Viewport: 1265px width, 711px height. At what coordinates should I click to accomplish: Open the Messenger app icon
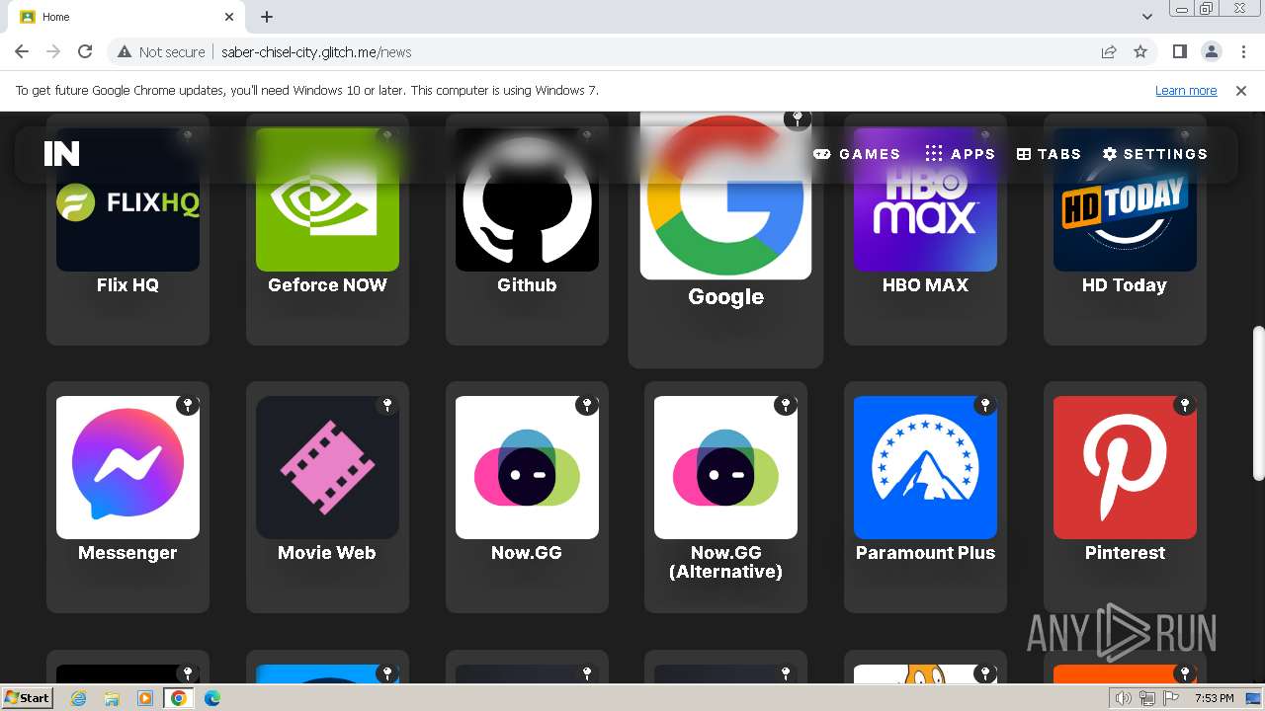[x=127, y=467]
